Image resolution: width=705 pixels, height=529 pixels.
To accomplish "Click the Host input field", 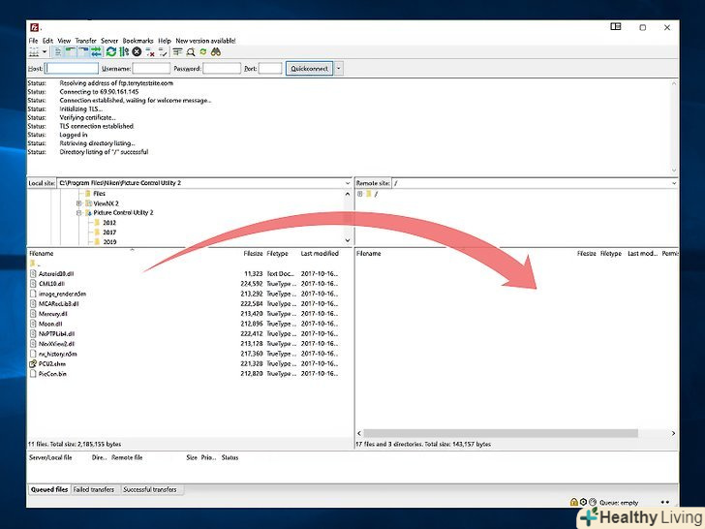I will (72, 69).
